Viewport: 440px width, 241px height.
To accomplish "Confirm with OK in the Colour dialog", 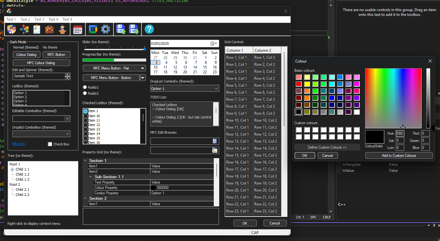I will point(305,156).
